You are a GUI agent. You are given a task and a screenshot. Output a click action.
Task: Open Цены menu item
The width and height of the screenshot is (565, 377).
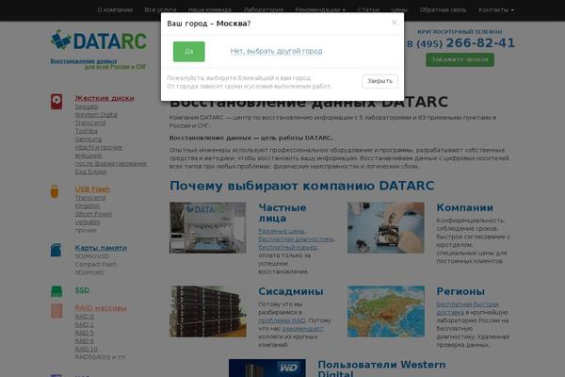click(399, 9)
